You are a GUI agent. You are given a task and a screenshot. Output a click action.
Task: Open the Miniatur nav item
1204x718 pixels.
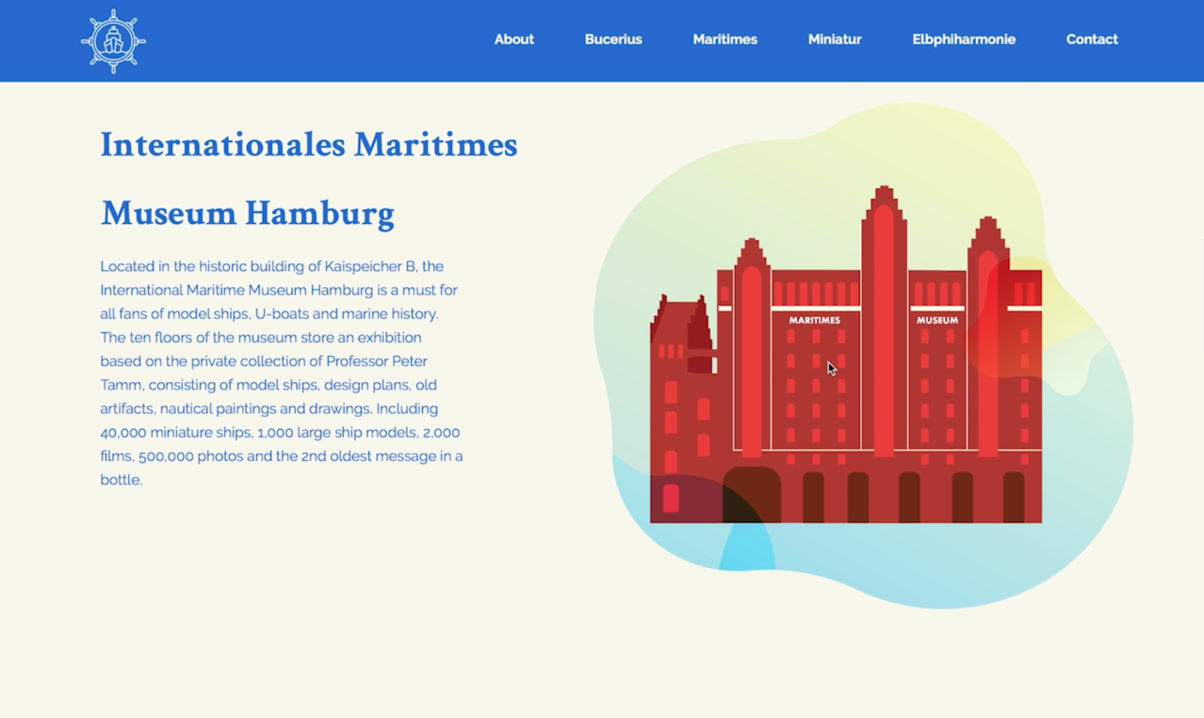(x=835, y=40)
